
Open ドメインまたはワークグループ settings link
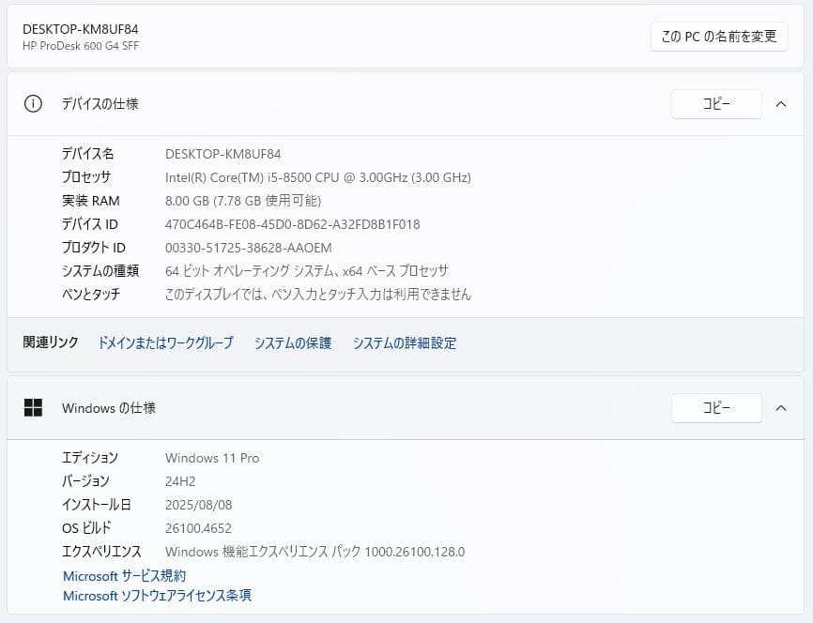[166, 343]
